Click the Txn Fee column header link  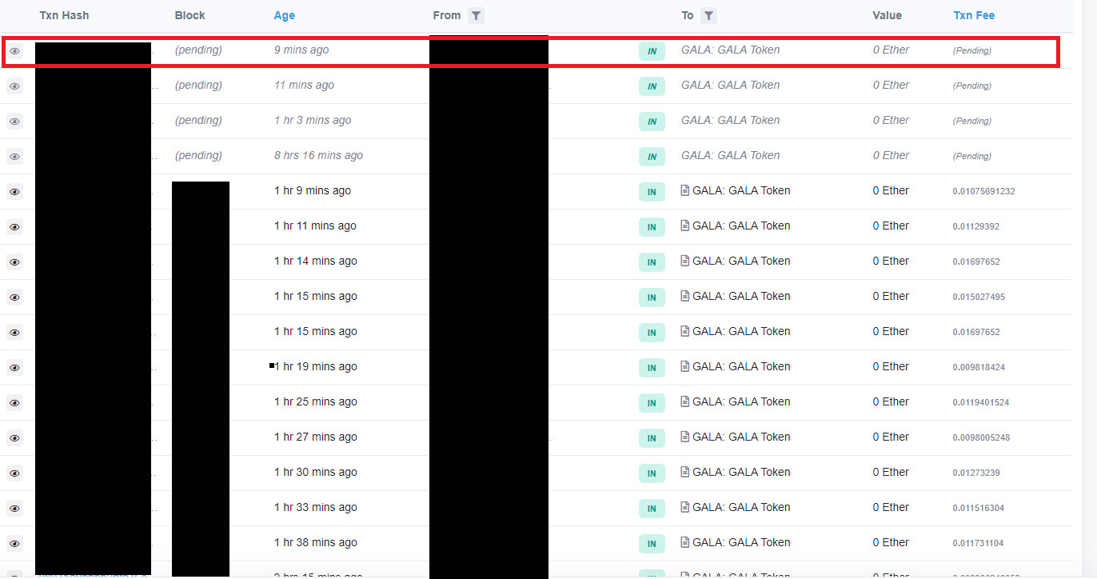(x=974, y=15)
